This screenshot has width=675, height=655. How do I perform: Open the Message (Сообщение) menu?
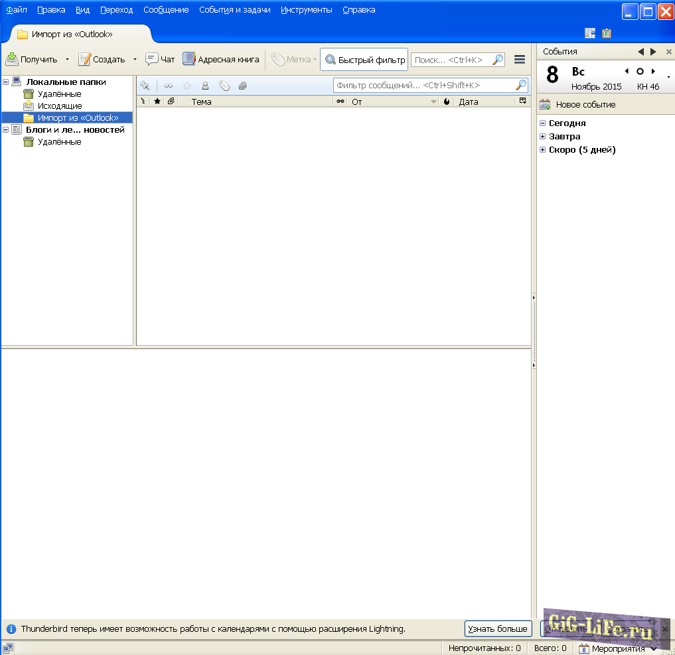(166, 10)
